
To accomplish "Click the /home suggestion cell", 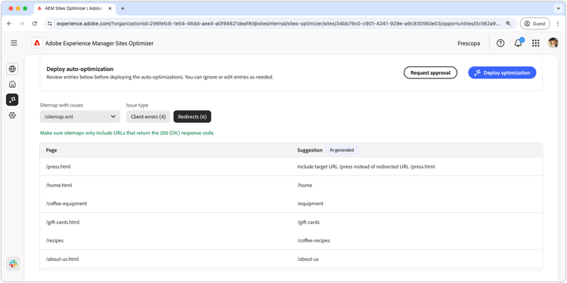I will 305,185.
